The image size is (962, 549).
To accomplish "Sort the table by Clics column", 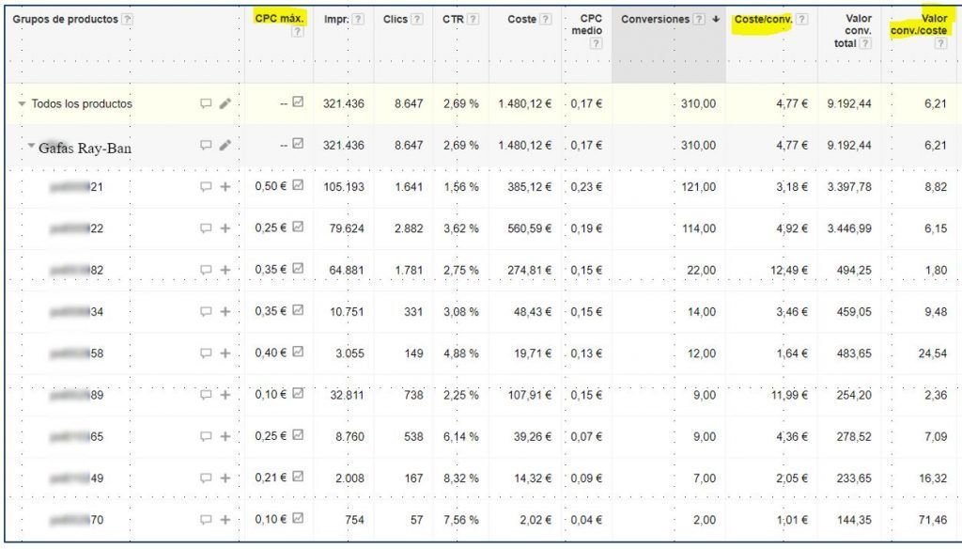I will [396, 19].
